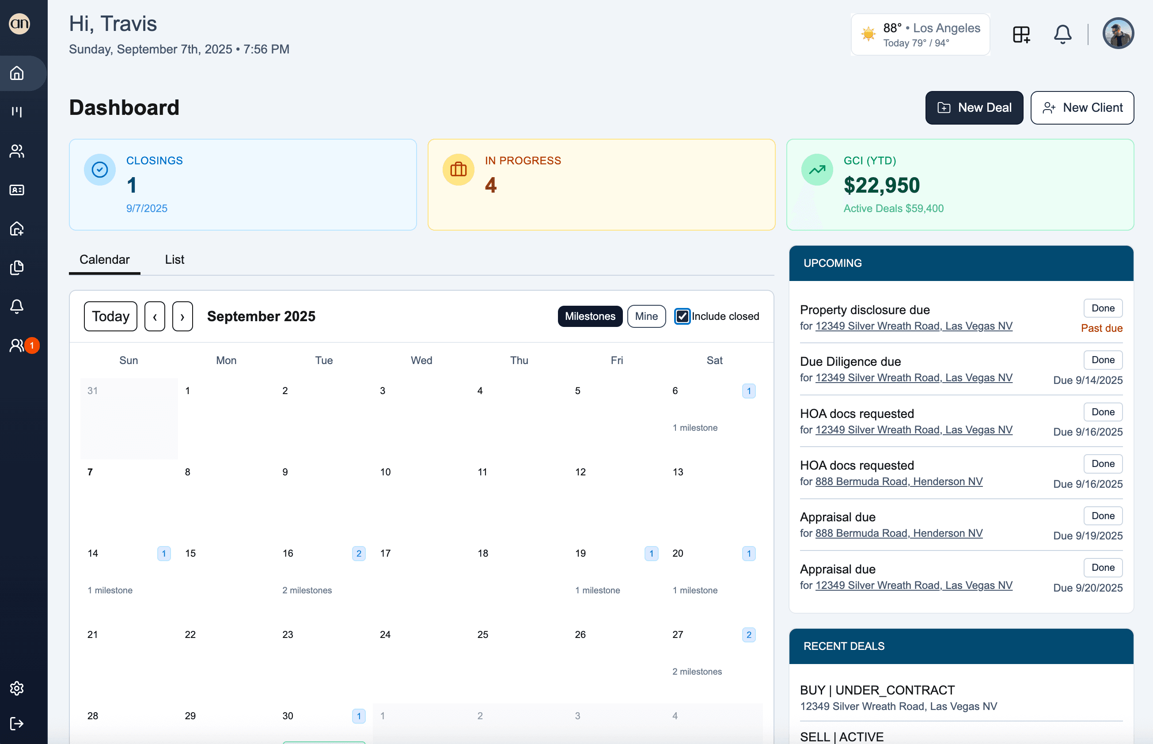Toggle the Include closed checkbox

tap(682, 316)
